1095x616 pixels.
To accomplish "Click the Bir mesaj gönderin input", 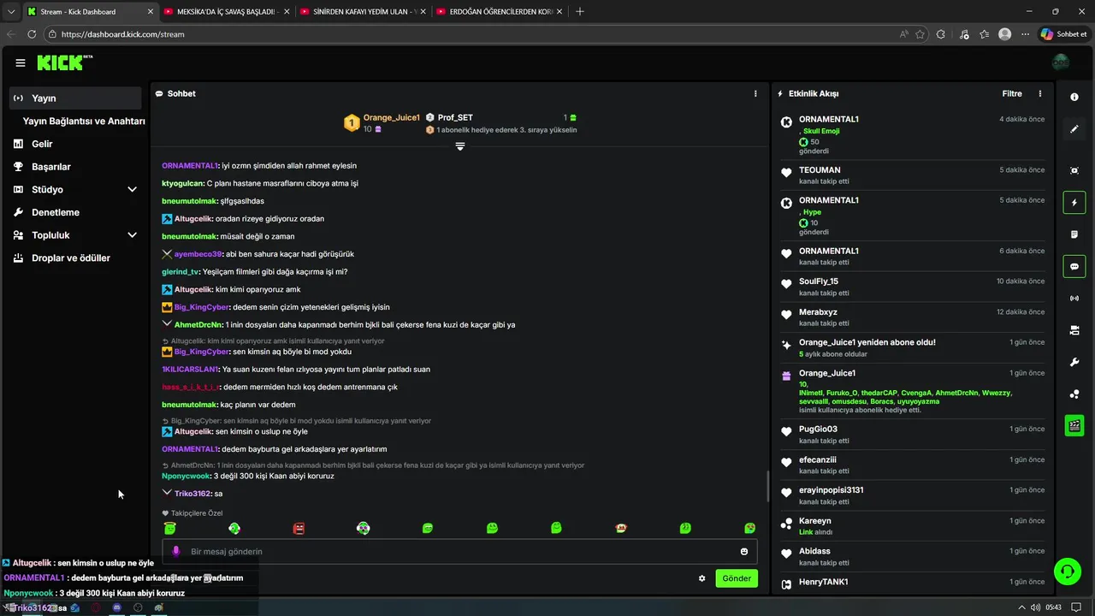I will coord(460,552).
